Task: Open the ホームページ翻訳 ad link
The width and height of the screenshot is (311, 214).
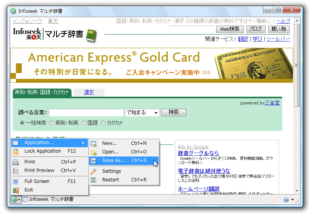Action: 199,189
